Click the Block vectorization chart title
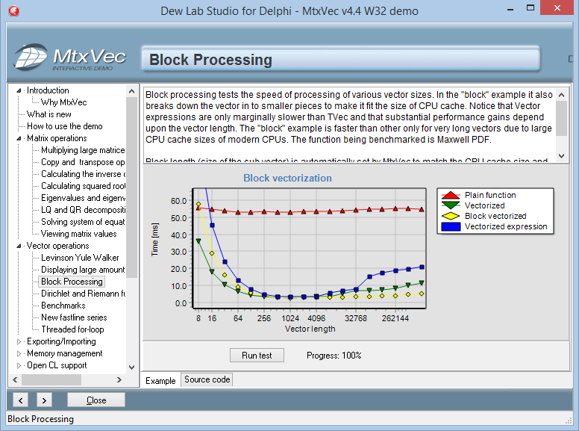The width and height of the screenshot is (579, 431). [x=287, y=179]
